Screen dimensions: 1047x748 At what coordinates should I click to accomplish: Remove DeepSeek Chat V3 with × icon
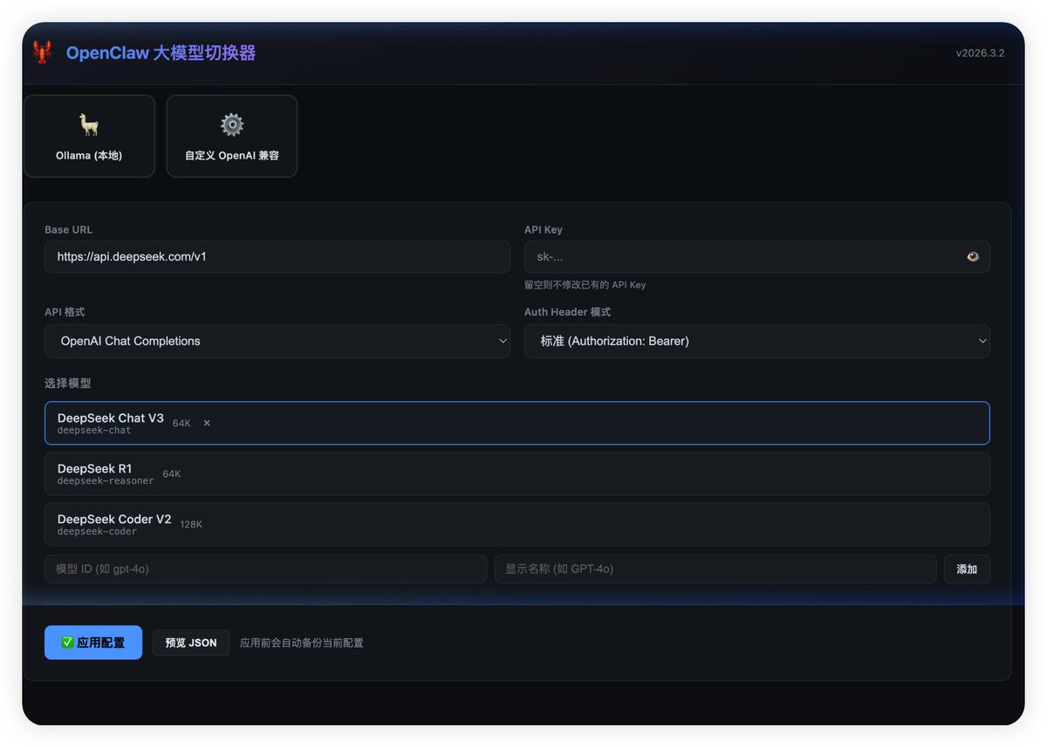(x=207, y=423)
